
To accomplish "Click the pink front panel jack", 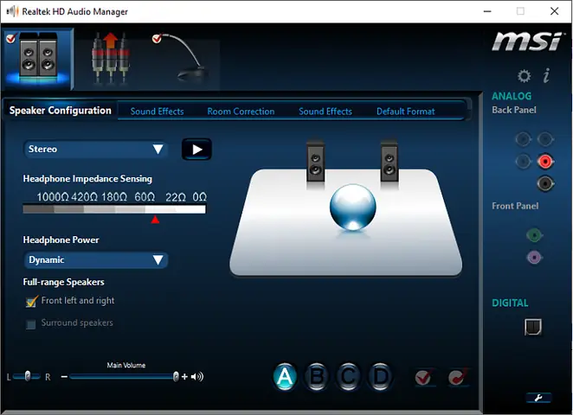I will pos(534,258).
